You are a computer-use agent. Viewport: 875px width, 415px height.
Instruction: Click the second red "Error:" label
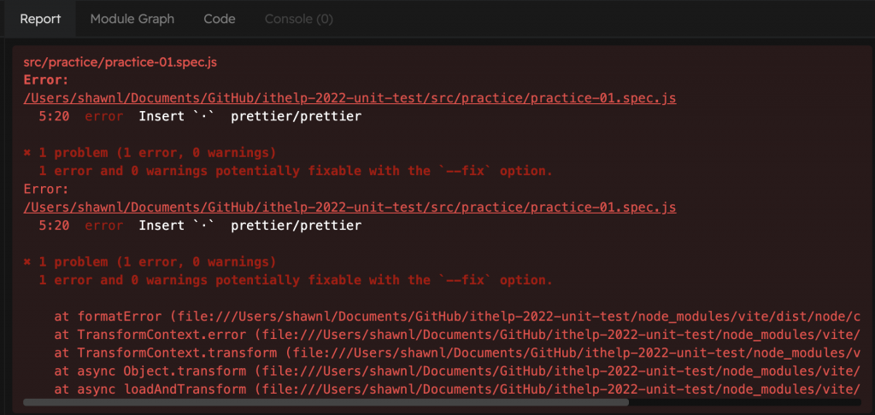(x=44, y=190)
